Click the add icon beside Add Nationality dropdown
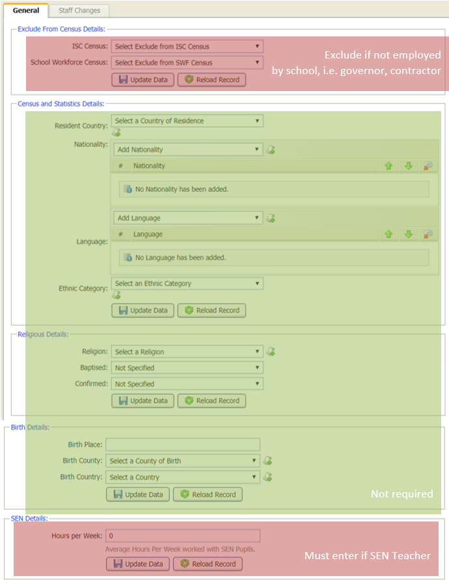The width and height of the screenshot is (449, 580). [x=271, y=150]
